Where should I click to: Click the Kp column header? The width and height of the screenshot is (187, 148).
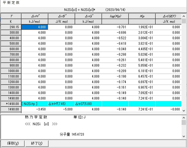[142, 16]
